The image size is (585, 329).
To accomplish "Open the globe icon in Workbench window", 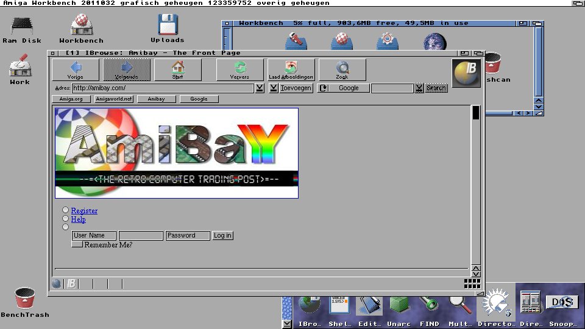I will pos(435,41).
